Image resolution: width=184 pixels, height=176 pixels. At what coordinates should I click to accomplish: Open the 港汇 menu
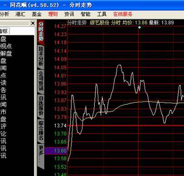pyautogui.click(x=20, y=14)
